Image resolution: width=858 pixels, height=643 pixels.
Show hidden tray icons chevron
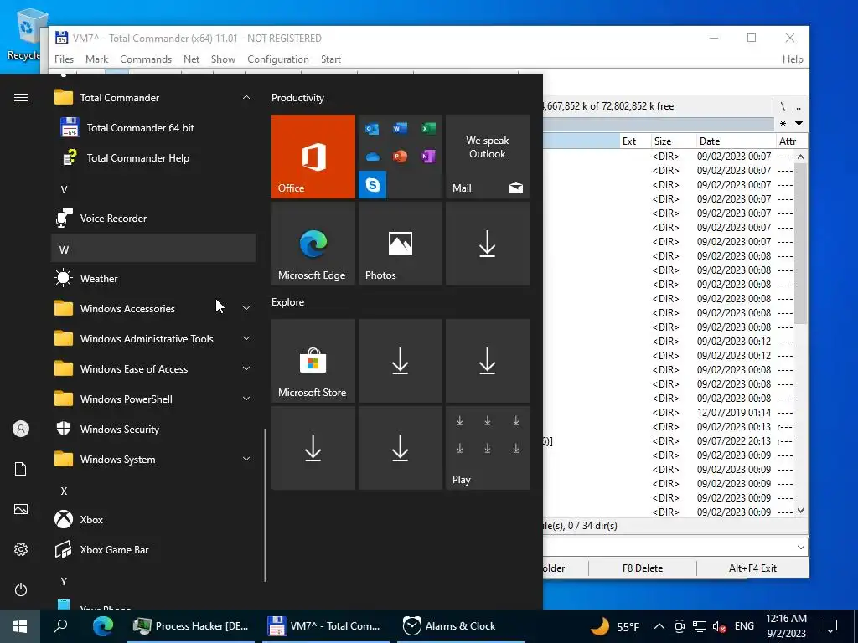[659, 626]
